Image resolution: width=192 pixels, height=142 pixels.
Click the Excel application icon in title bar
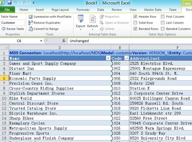pos(2,3)
